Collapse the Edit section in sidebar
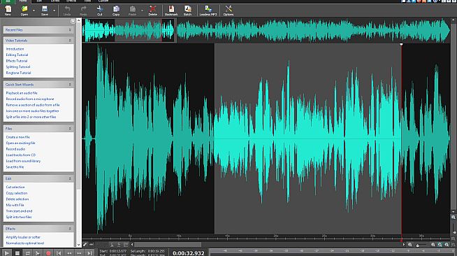Viewport: 457px width, 256px height. [70, 178]
